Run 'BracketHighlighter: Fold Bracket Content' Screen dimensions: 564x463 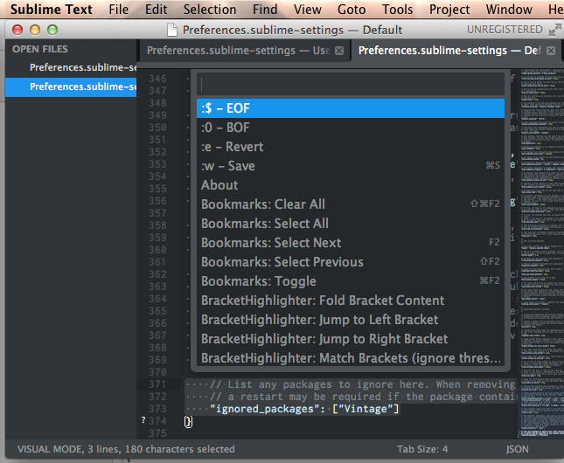[351, 301]
